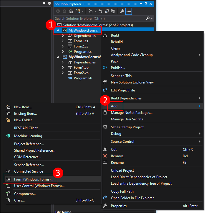This screenshot has width=206, height=213.
Task: Select Class... in the Add submenu
Action: [19, 200]
